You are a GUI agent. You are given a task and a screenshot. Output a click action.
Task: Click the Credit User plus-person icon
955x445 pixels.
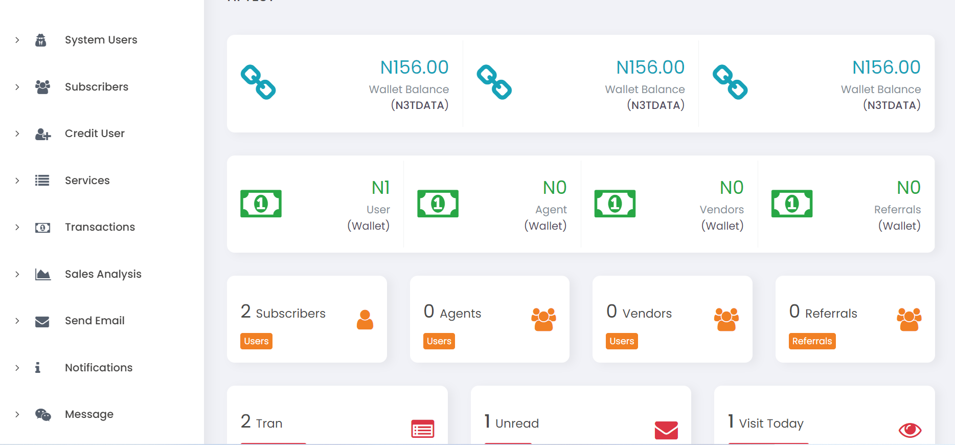click(43, 134)
